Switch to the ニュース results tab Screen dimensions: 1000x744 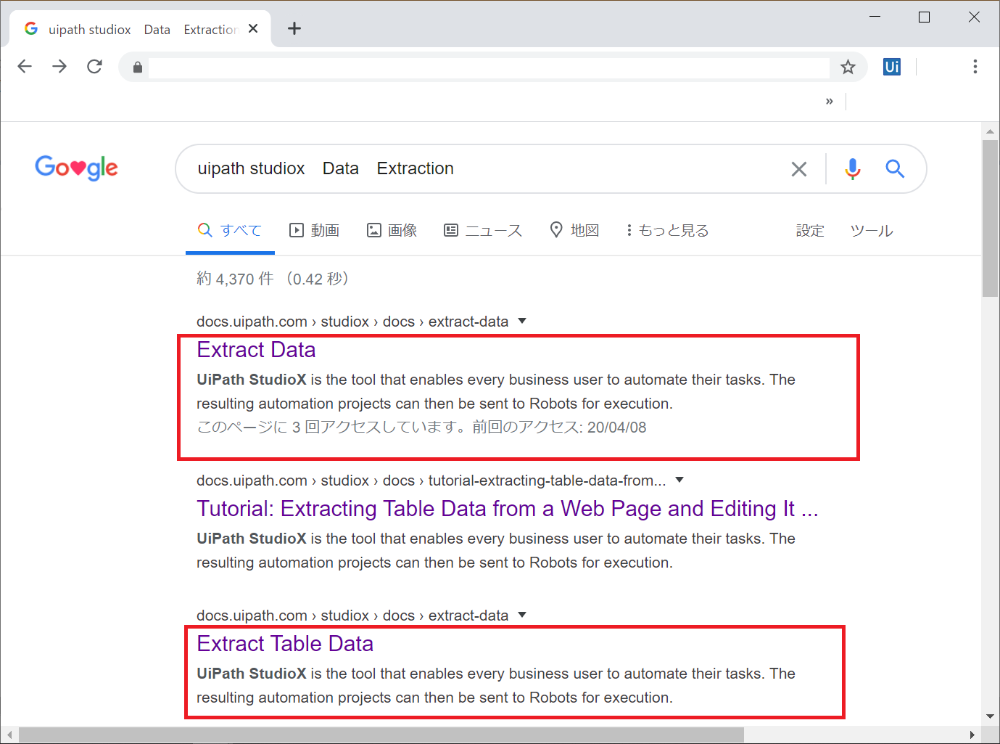coord(483,230)
